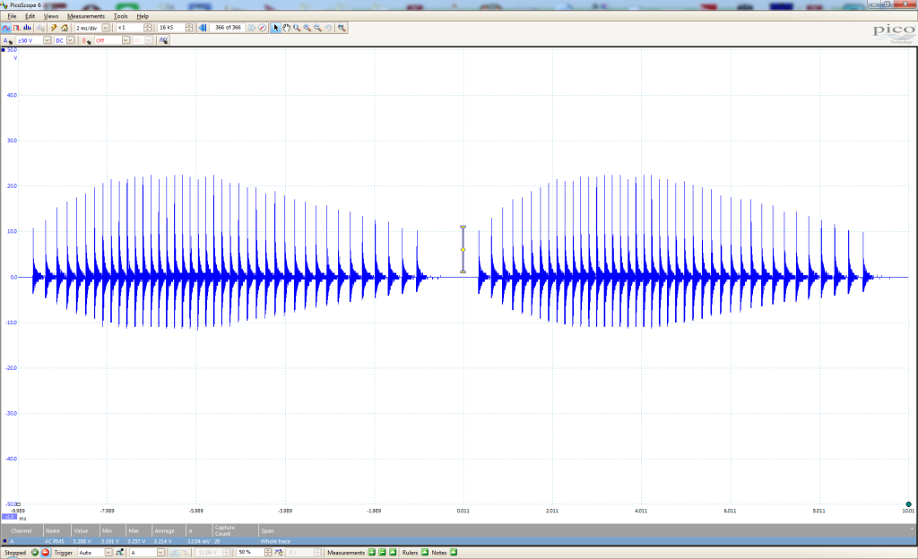
Task: Go to the previous waveform buffer
Action: [203, 28]
